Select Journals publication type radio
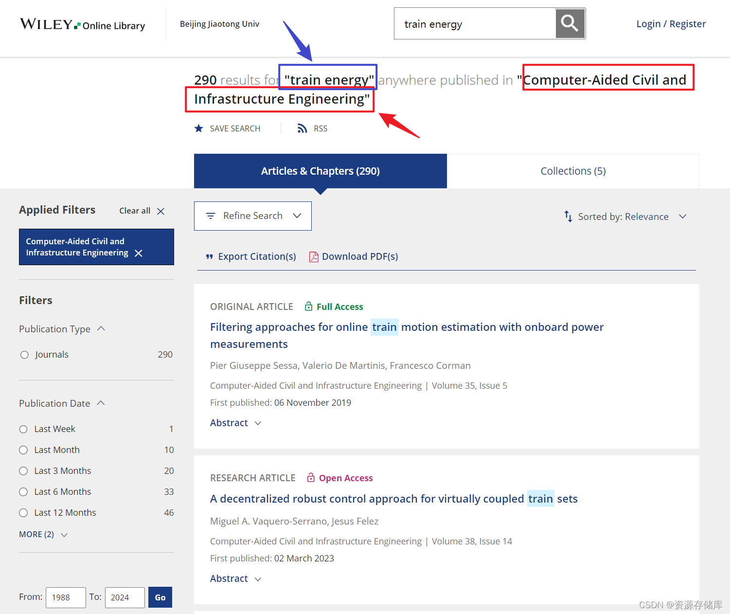 coord(24,355)
